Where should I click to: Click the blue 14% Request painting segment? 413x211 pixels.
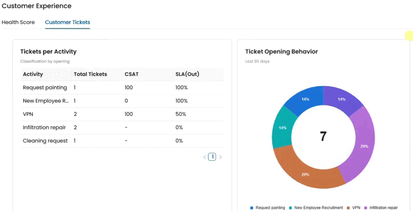tap(306, 100)
